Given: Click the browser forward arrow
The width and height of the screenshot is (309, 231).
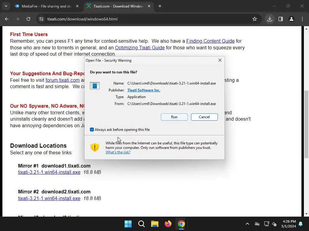Looking at the screenshot, I should [18, 19].
